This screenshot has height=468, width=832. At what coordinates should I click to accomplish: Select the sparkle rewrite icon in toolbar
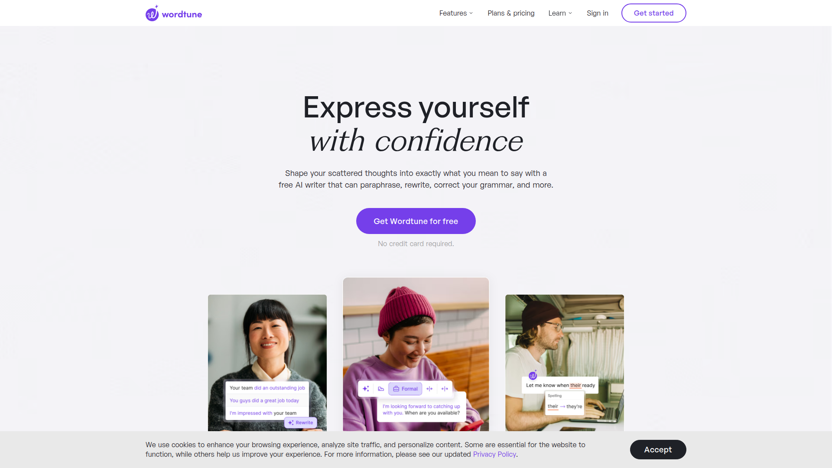(366, 389)
